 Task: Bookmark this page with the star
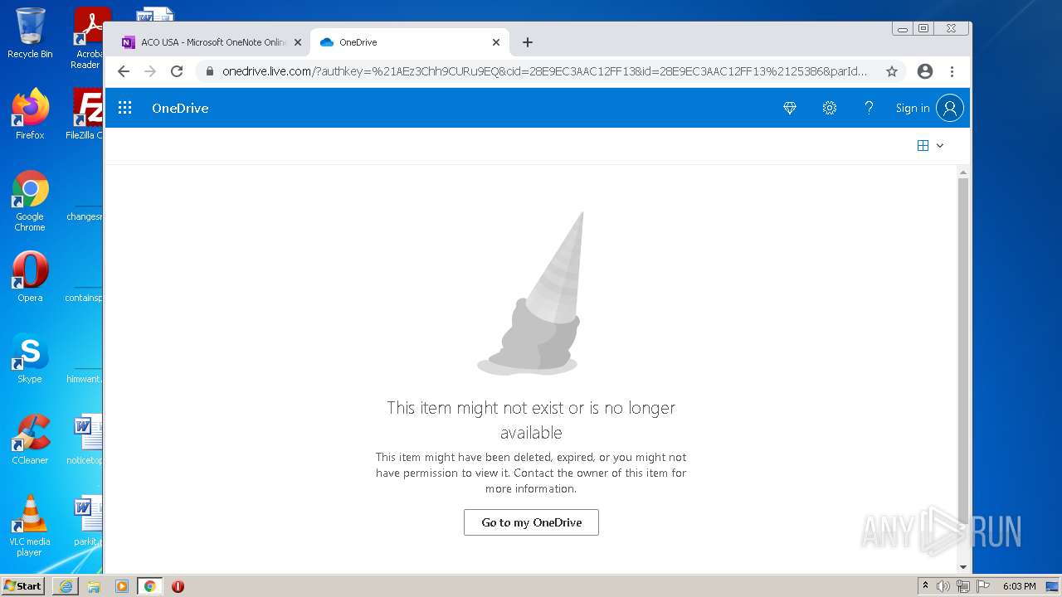(x=892, y=71)
